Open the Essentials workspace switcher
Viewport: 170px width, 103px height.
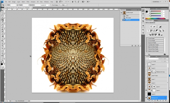click(157, 2)
